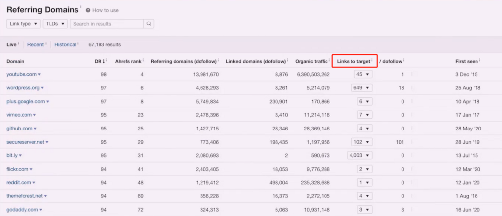Viewport: 502px width, 216px height.
Task: Expand the 6 links dropdown for plus.google.com
Action: tap(365, 102)
